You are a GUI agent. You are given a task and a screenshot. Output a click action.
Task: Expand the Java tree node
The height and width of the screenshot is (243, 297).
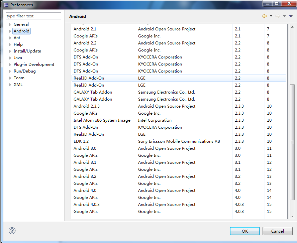click(10, 58)
